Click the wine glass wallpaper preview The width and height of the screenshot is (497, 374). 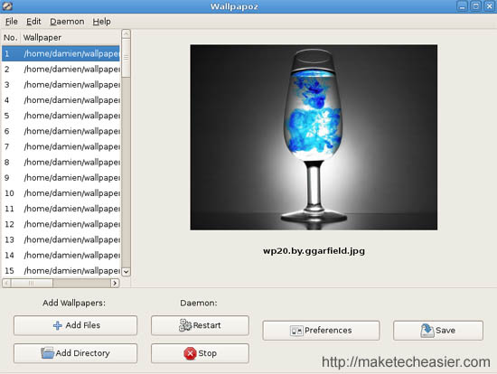pos(314,137)
